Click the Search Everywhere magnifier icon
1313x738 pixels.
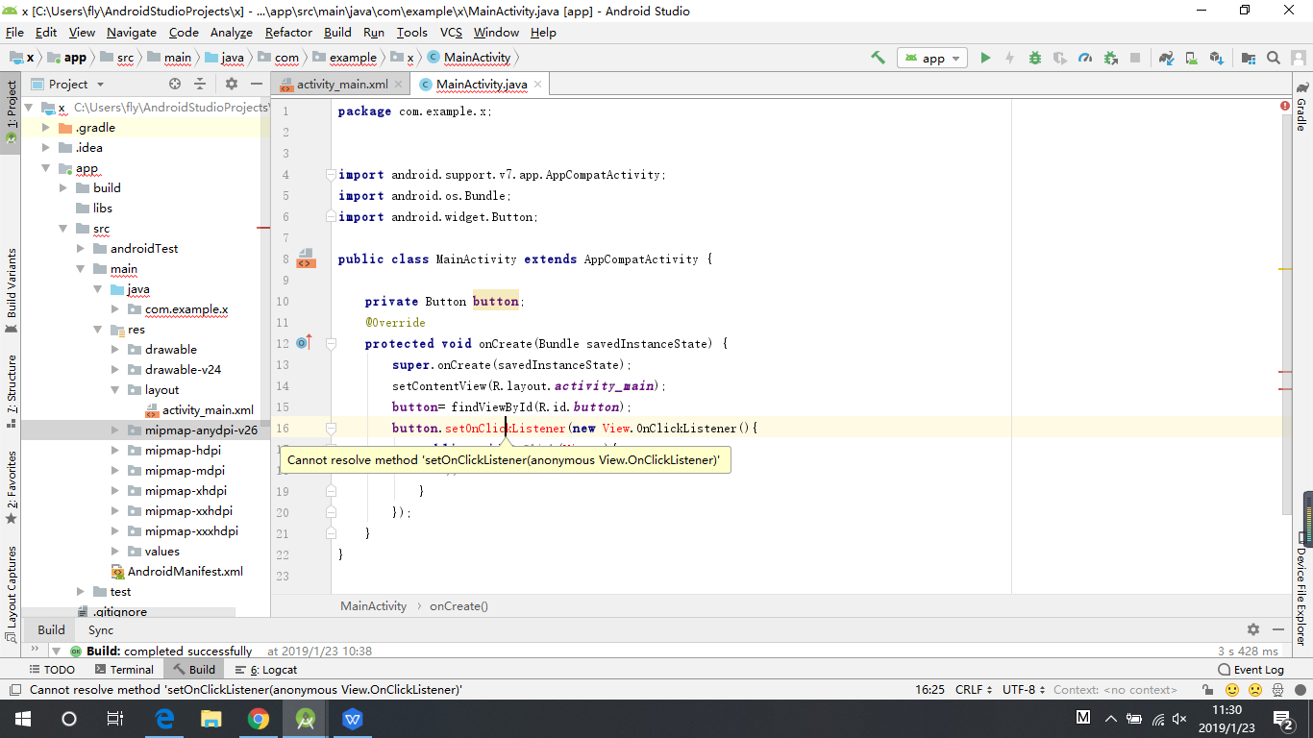coord(1274,58)
